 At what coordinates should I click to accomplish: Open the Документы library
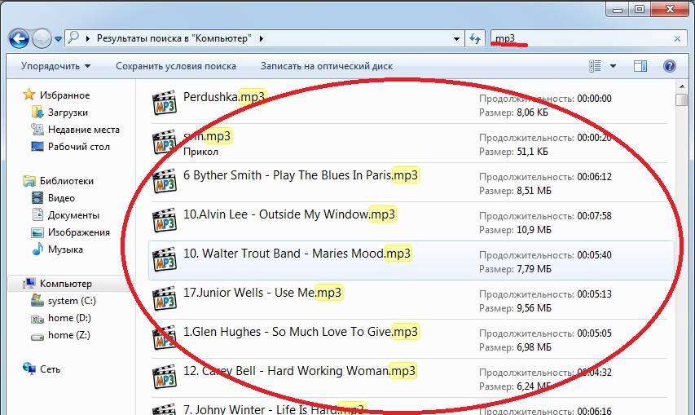click(x=73, y=215)
